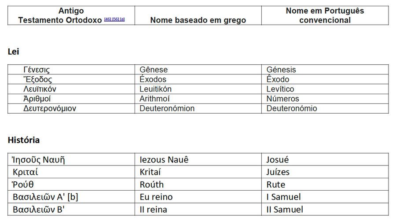Click the 'Nome em Português convencional' header
Screen dimensions: 396x221
pyautogui.click(x=325, y=15)
